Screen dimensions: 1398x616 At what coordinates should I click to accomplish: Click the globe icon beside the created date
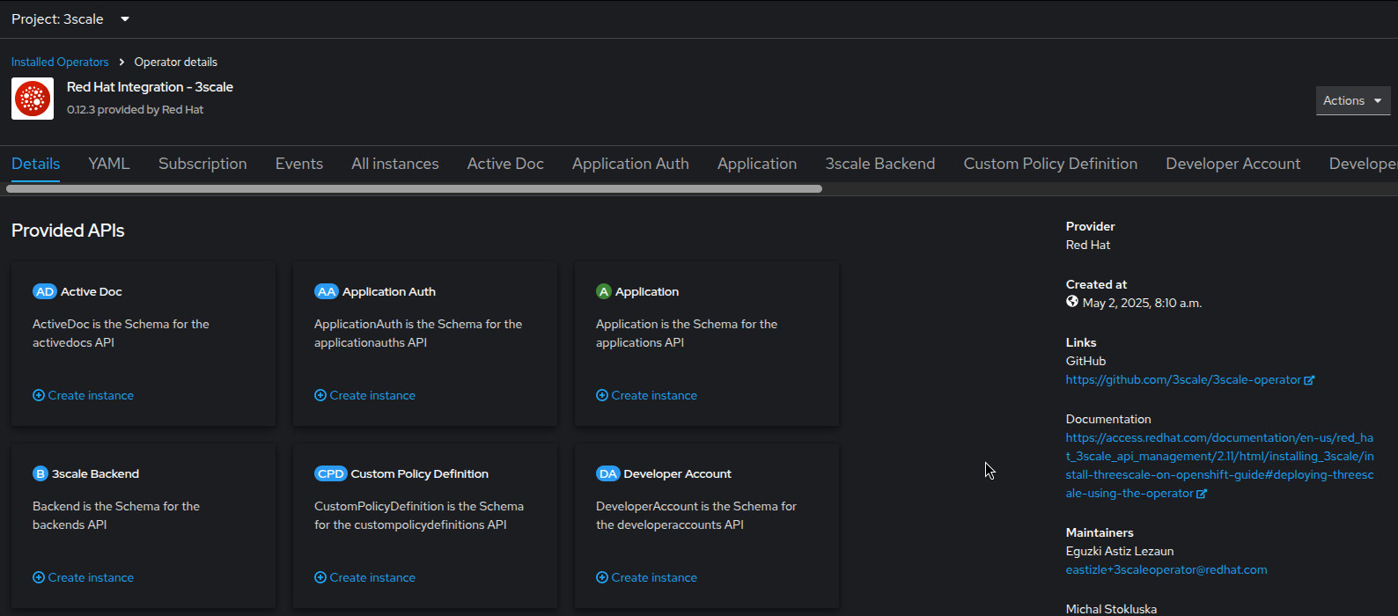pyautogui.click(x=1072, y=302)
